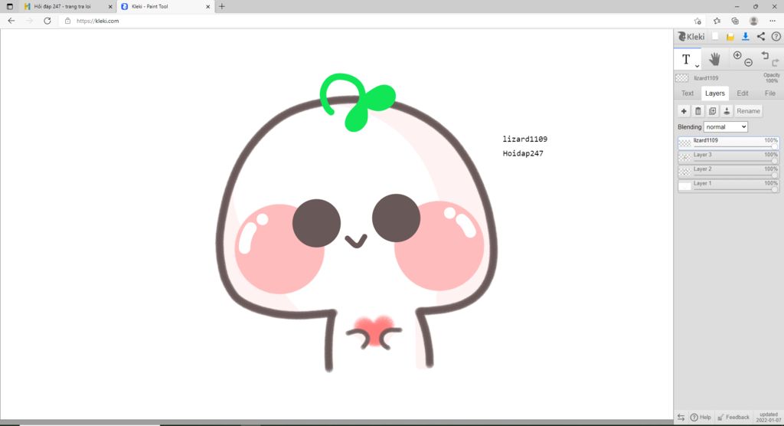The width and height of the screenshot is (784, 426).
Task: Open Kleki help question mark icon
Action: coord(776,37)
